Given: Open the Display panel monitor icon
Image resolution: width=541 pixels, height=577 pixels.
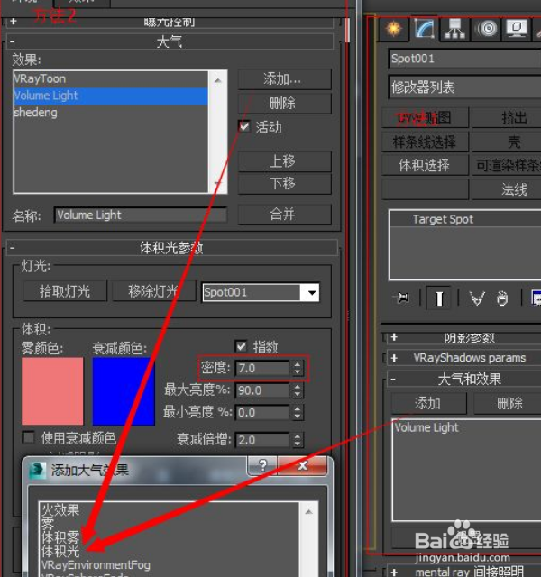Looking at the screenshot, I should pyautogui.click(x=517, y=28).
